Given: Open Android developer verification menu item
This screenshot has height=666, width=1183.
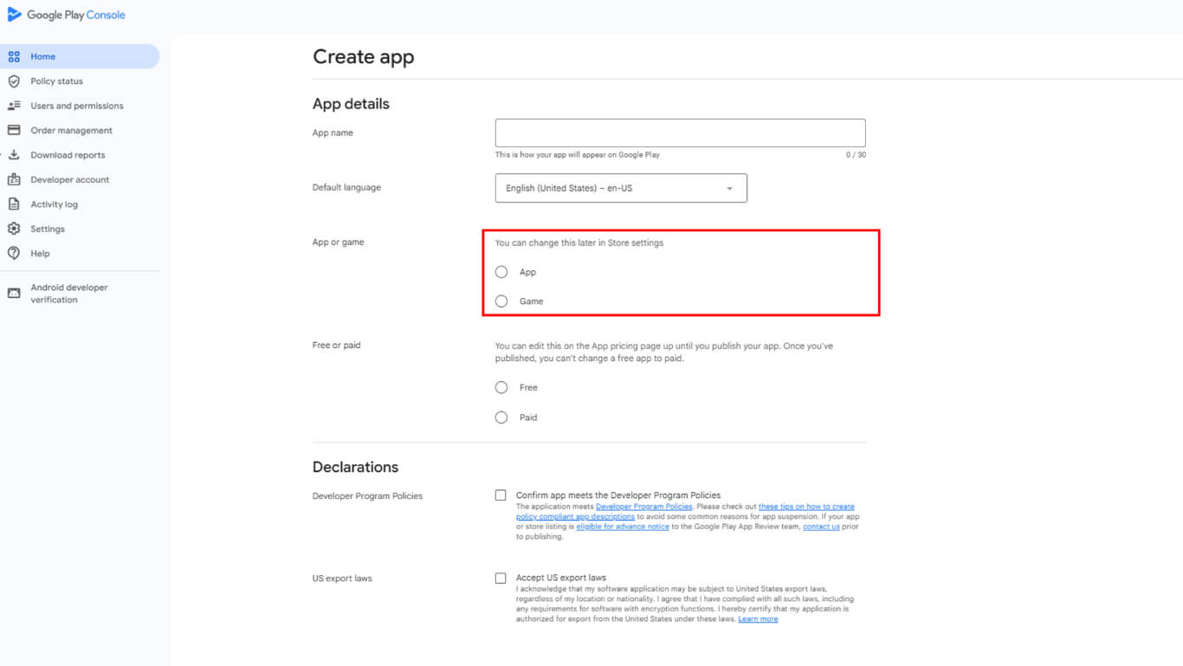Looking at the screenshot, I should pos(69,294).
